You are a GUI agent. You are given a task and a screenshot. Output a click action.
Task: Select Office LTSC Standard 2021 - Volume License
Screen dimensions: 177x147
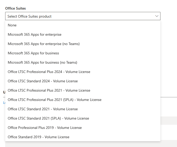click(x=43, y=109)
